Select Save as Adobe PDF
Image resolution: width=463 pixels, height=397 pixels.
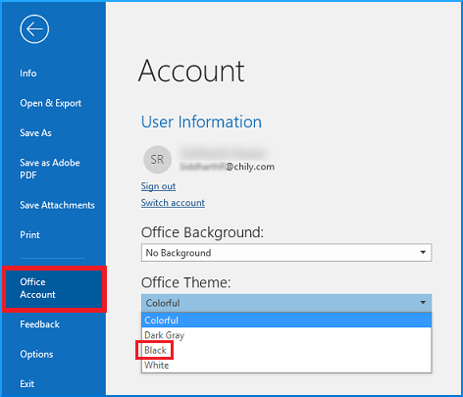(x=50, y=169)
